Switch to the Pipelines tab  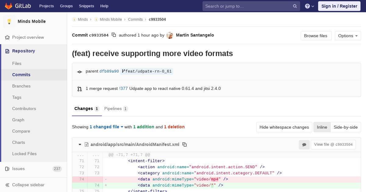coord(116,108)
